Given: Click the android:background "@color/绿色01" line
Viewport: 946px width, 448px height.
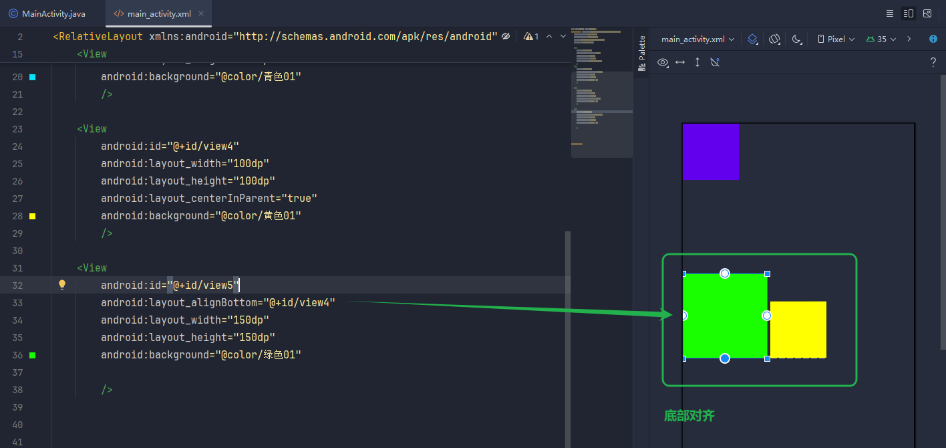Looking at the screenshot, I should (201, 354).
